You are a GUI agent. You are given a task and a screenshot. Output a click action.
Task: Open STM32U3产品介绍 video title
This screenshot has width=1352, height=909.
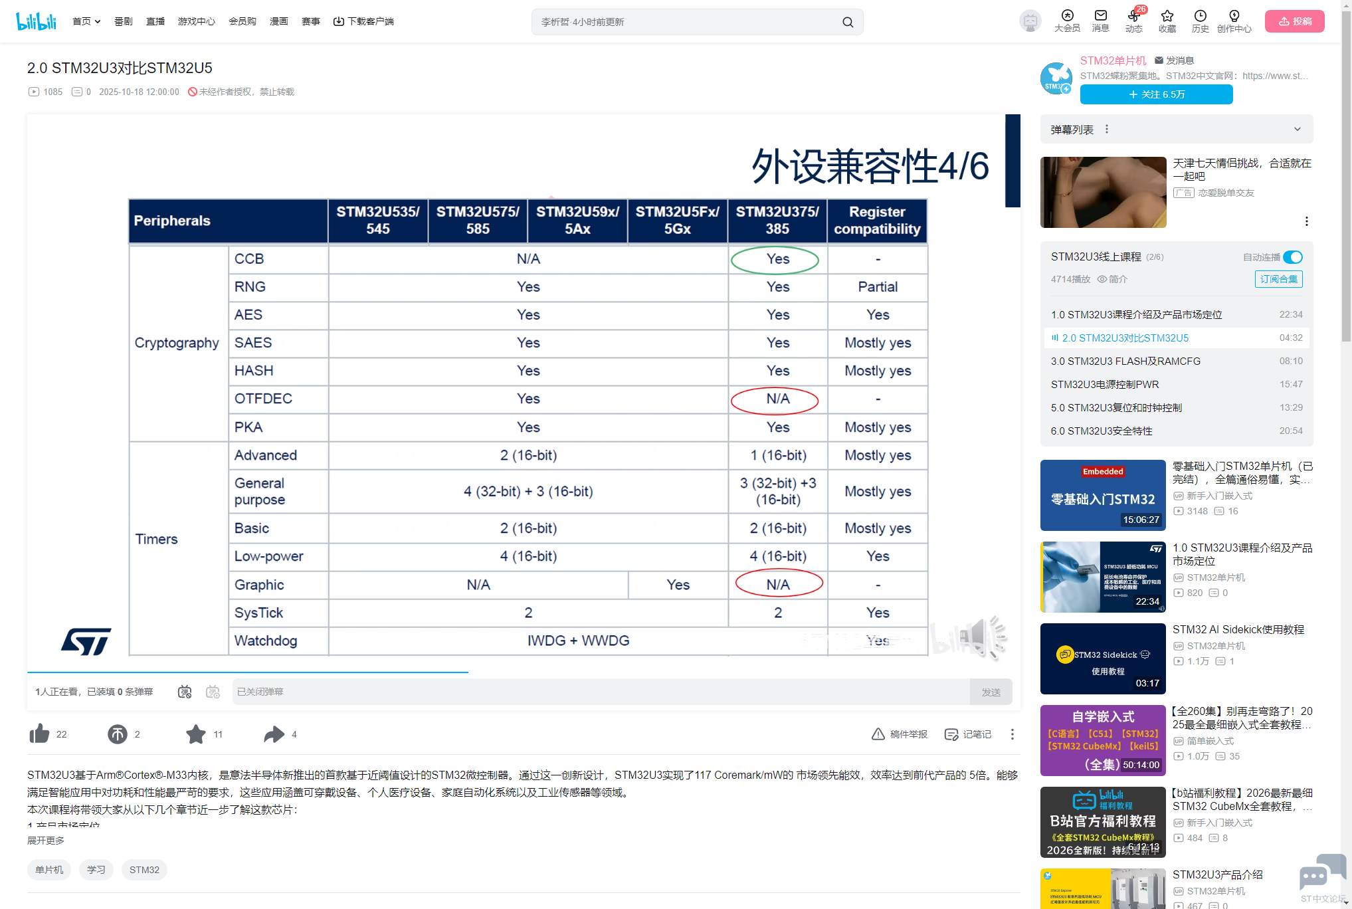1217,874
